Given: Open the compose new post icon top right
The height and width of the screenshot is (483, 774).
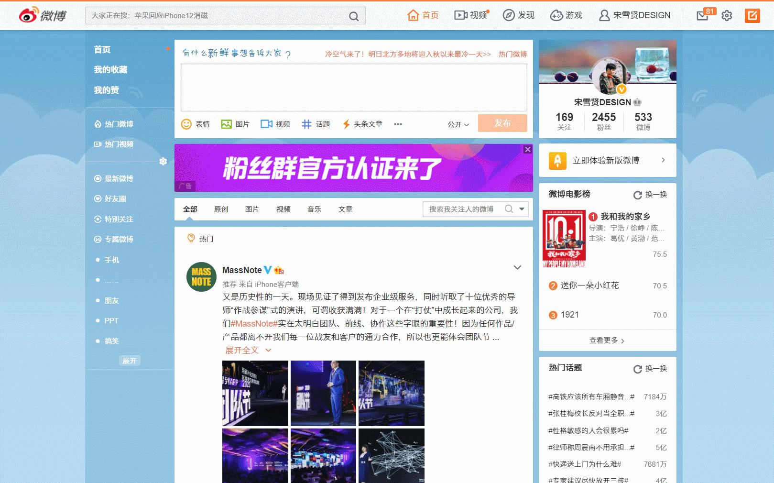Looking at the screenshot, I should (x=753, y=15).
